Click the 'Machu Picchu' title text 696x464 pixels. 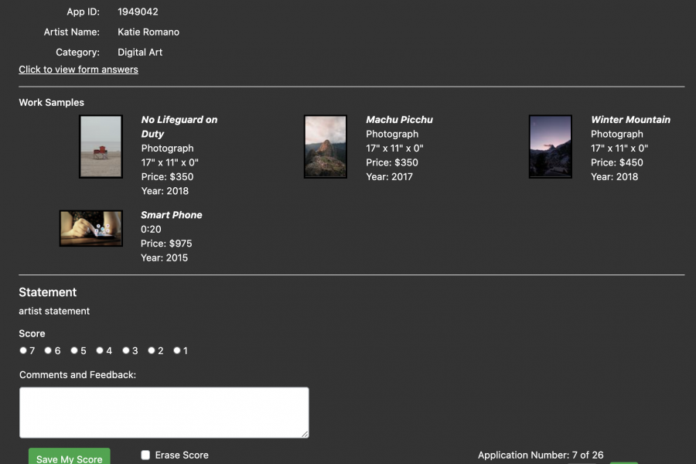[400, 119]
